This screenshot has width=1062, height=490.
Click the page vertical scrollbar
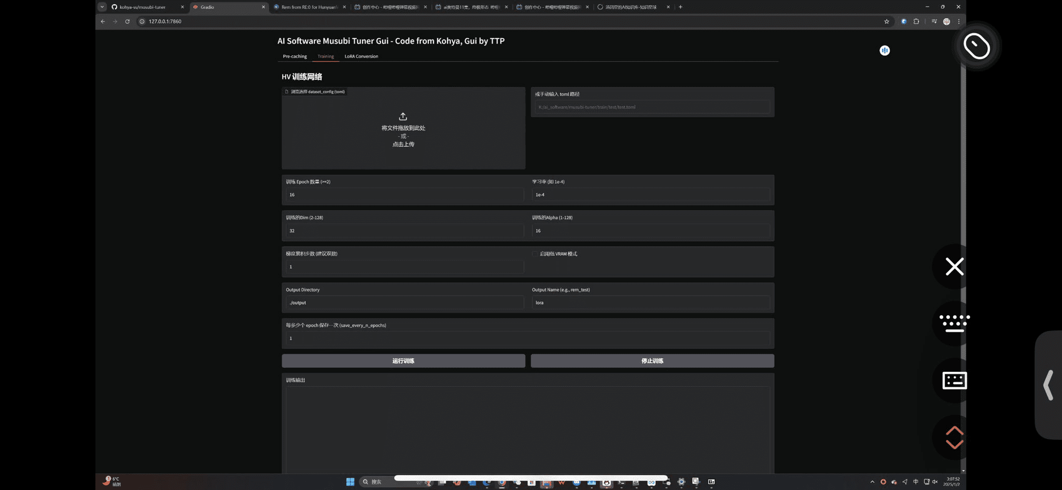pyautogui.click(x=963, y=249)
